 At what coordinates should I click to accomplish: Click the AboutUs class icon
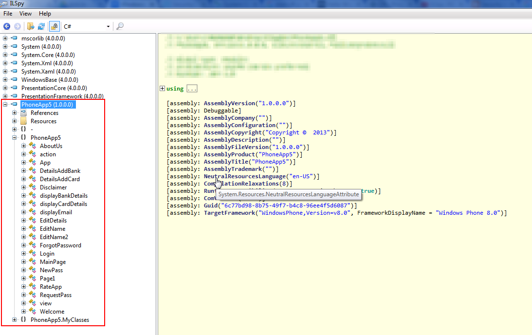click(x=33, y=146)
